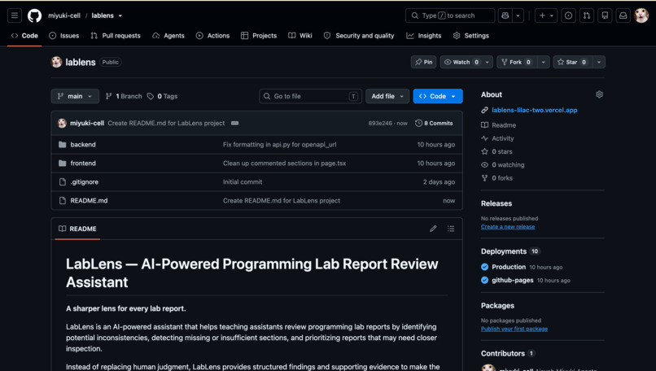Switch to the Issues tab
The image size is (656, 371).
click(x=64, y=36)
